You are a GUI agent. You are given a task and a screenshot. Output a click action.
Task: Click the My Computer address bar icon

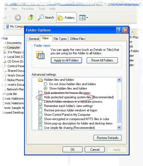[7, 26]
